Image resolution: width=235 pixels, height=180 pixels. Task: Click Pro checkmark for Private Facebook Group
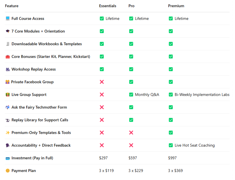[131, 82]
